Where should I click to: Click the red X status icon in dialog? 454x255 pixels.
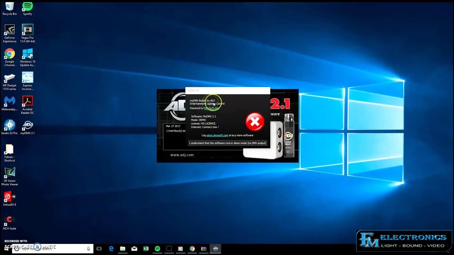tap(255, 122)
